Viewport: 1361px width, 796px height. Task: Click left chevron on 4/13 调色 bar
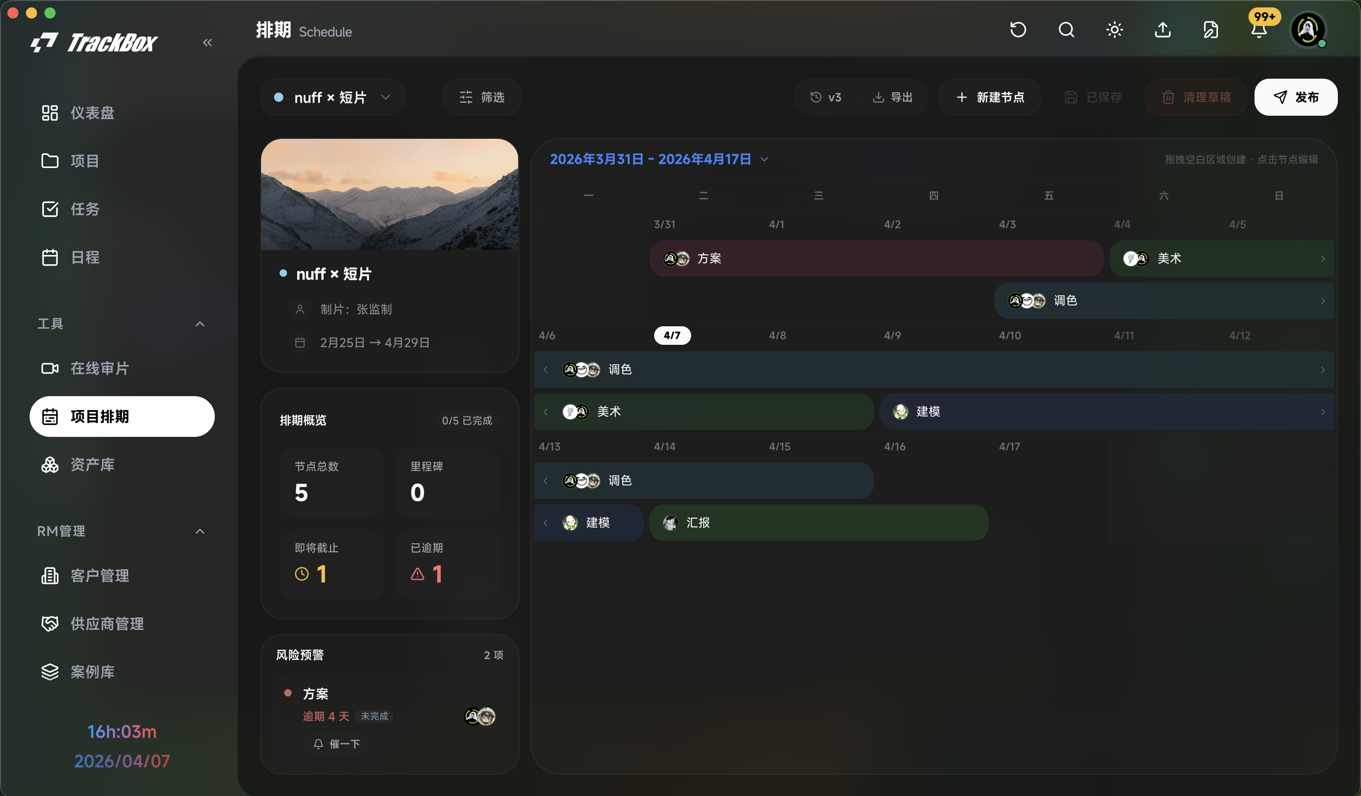(x=545, y=481)
